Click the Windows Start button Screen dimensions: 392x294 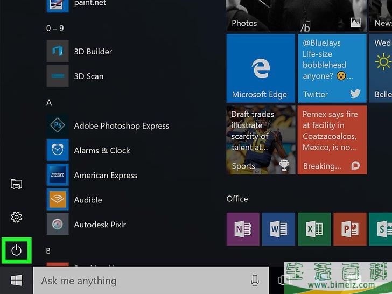[x=17, y=280]
